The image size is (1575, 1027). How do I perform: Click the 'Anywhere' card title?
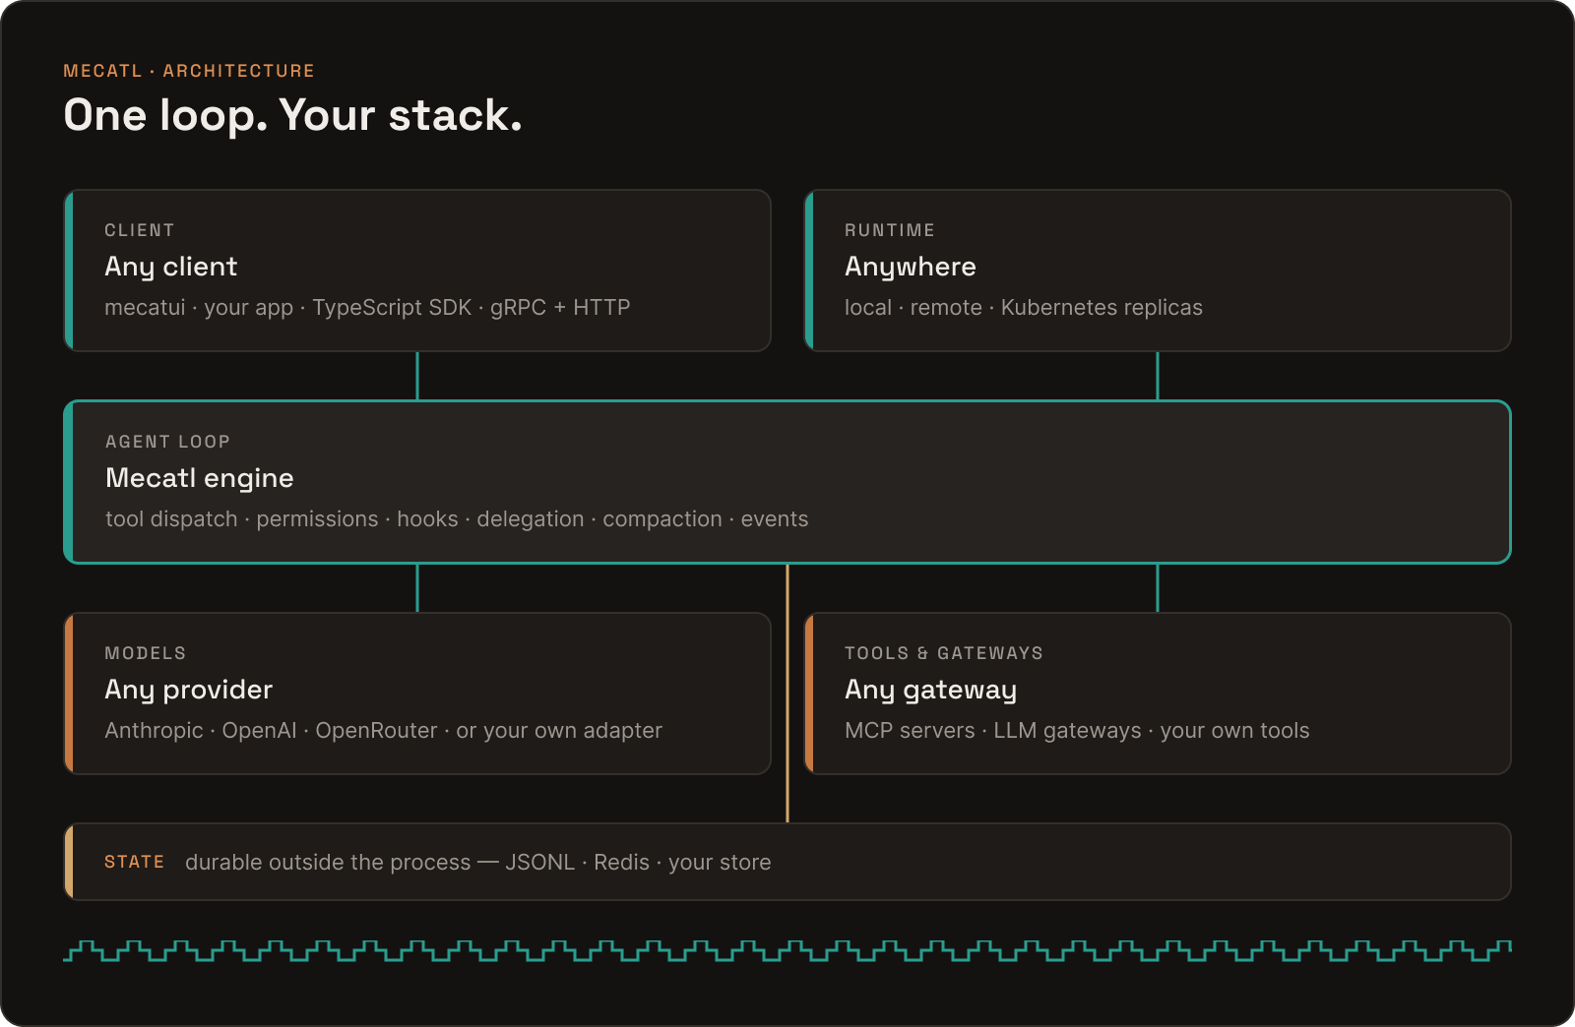point(911,267)
